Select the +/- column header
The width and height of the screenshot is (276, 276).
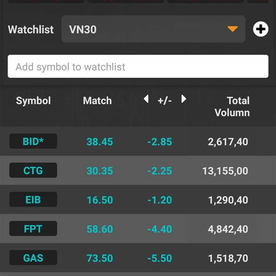165,101
